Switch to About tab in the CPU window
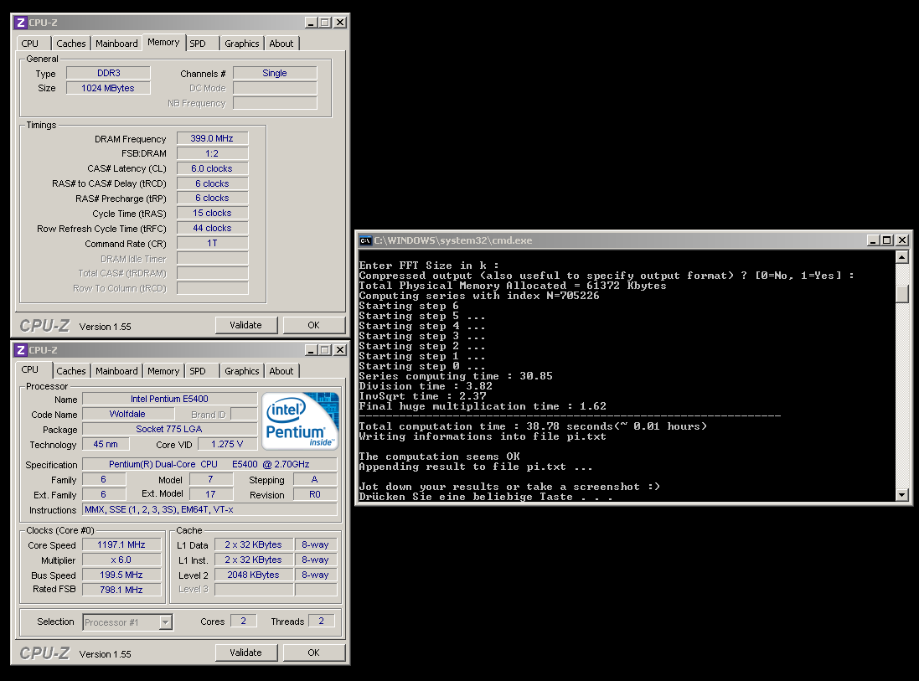Viewport: 919px width, 681px height. 281,371
